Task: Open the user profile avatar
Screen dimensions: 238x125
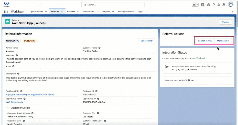Action: coord(231,5)
